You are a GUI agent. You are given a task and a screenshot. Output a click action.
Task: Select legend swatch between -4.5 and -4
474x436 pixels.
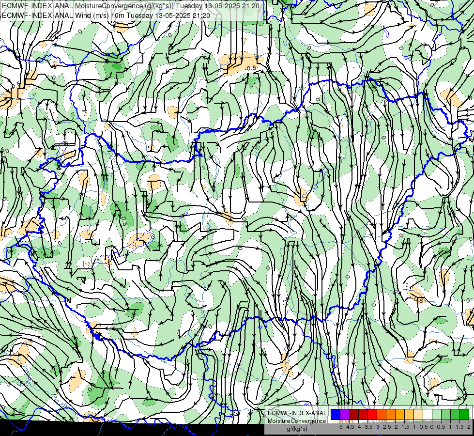click(354, 415)
